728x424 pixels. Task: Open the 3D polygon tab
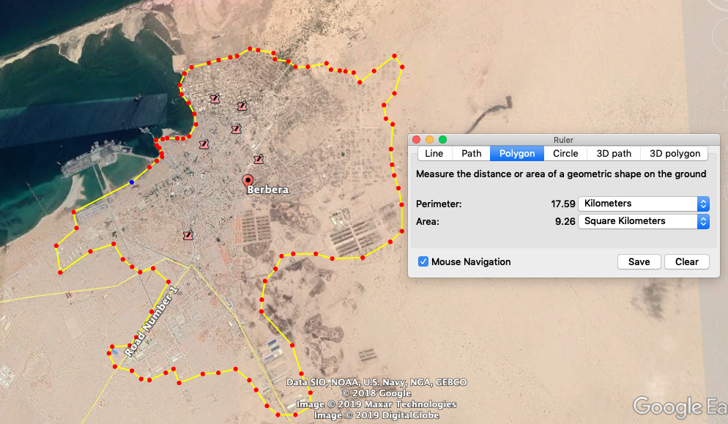click(674, 153)
